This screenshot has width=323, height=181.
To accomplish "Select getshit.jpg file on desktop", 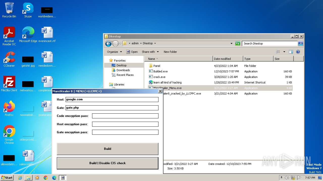I will coord(28,62).
